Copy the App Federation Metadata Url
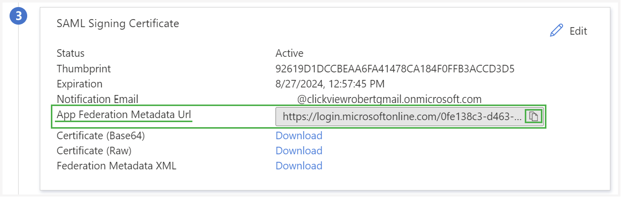 (533, 117)
